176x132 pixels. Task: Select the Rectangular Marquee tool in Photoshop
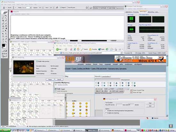[x=3, y=16]
